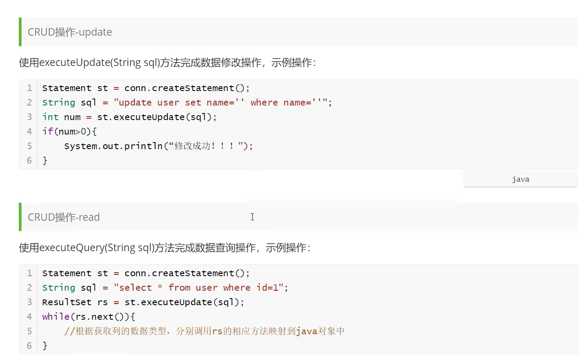
Task: Click the while(rs.next()){ code line
Action: (88, 317)
